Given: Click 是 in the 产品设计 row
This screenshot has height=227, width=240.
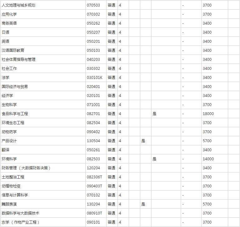Looking at the screenshot, I should point(143,141).
